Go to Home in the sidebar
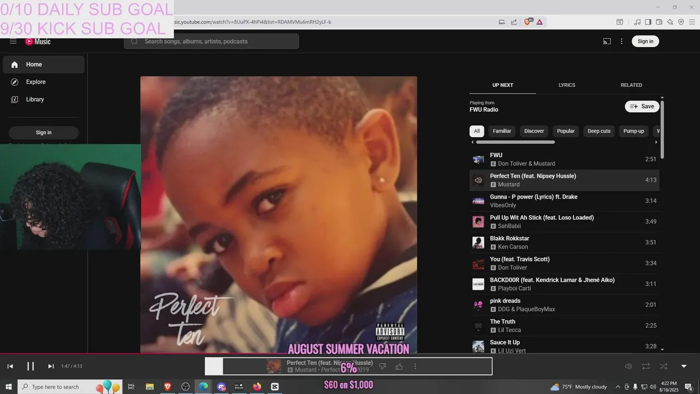Viewport: 700px width, 394px height. click(x=44, y=65)
